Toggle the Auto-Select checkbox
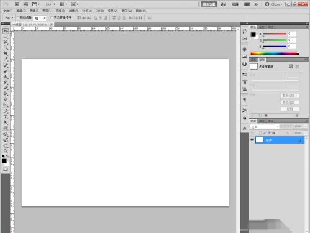 (18, 17)
